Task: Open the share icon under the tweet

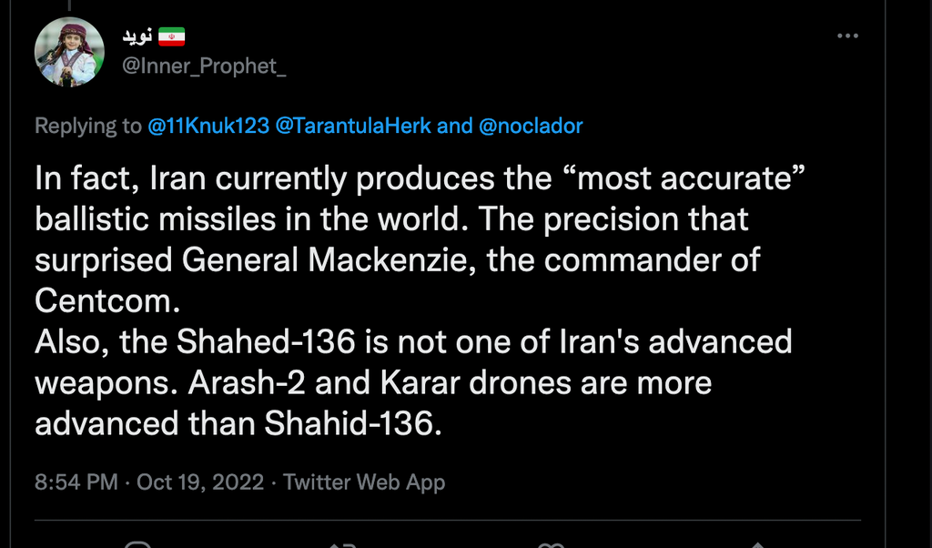Action: (x=755, y=544)
